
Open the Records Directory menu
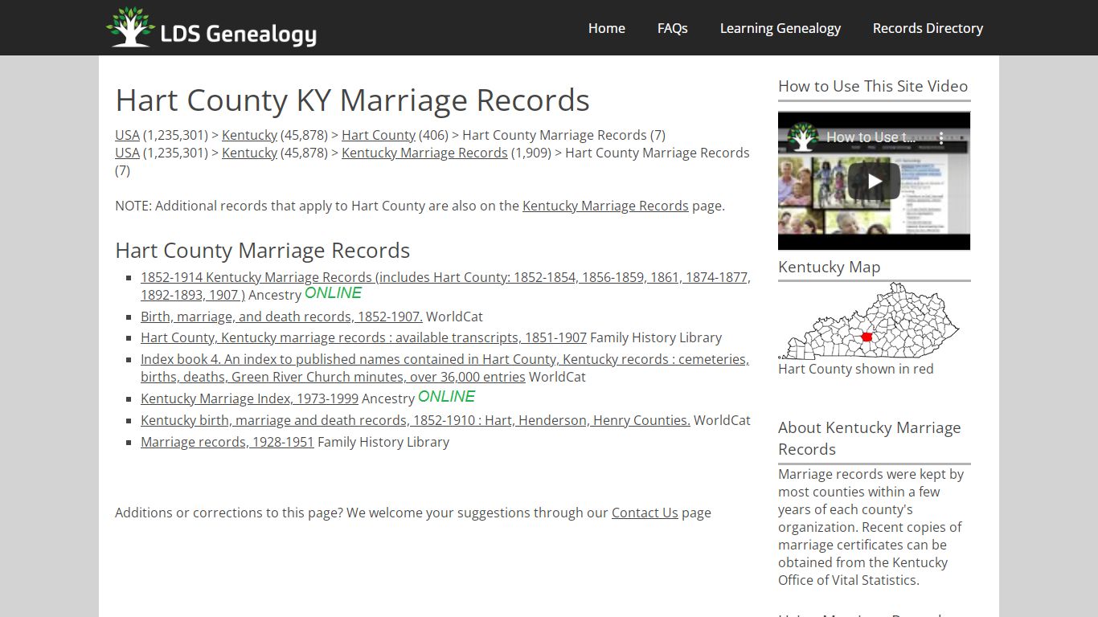tap(928, 28)
